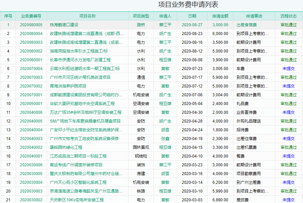Open project 天府新区10Kv变电所安装工程
303x203 pixels.
tap(77, 200)
